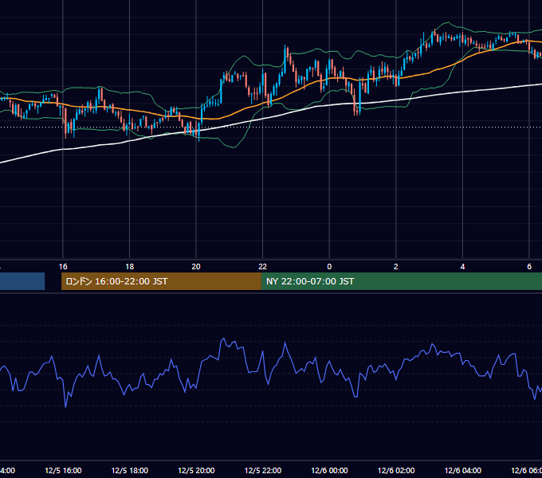This screenshot has width=542, height=478.
Task: Click the 12/5 22:00 date label
Action: click(x=263, y=470)
